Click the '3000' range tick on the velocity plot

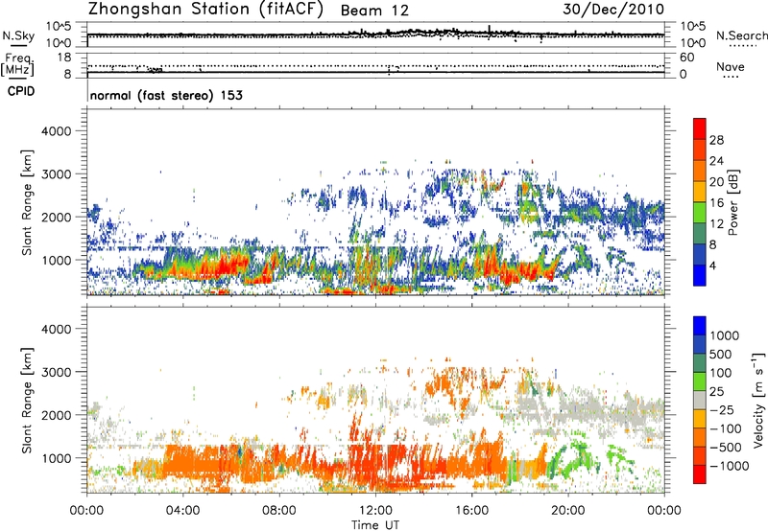(x=56, y=372)
